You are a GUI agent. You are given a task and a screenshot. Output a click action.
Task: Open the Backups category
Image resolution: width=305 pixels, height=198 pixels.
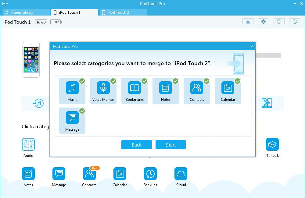coord(150,177)
